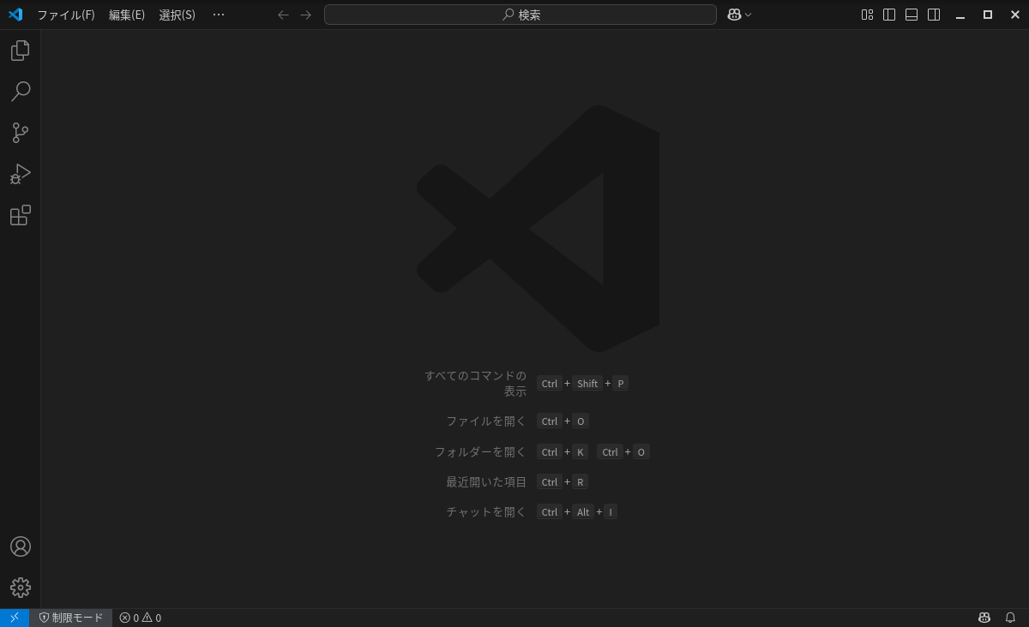The image size is (1029, 627).
Task: Toggle the primary sidebar visibility
Action: [889, 15]
